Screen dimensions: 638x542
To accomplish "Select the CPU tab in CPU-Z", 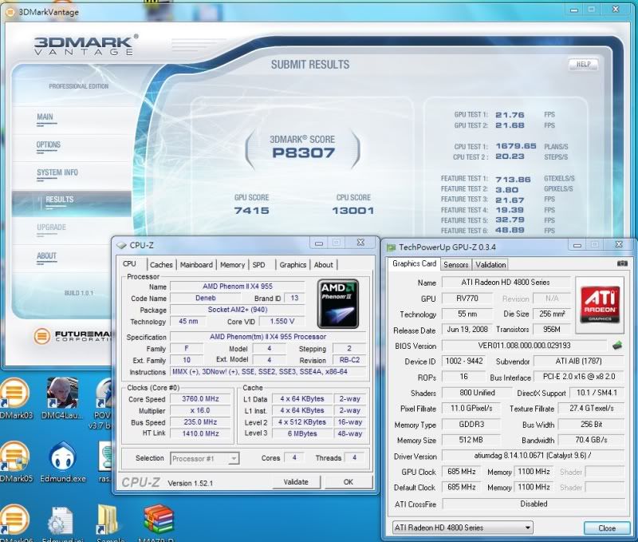I will pos(129,264).
